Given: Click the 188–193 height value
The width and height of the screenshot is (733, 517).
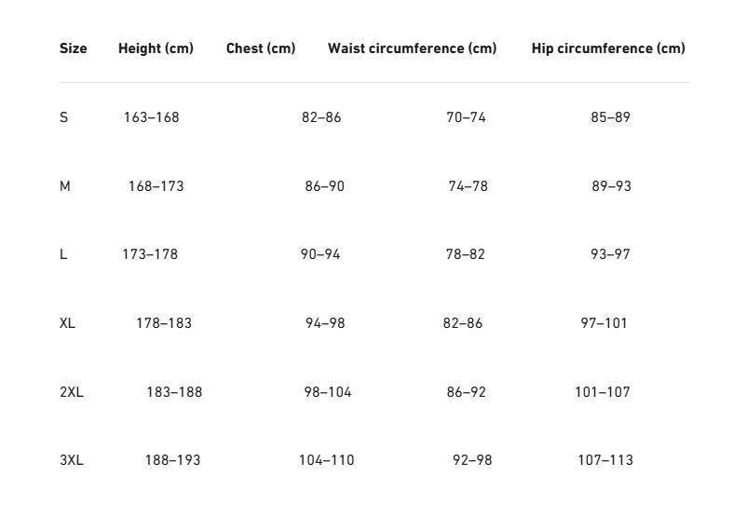Looking at the screenshot, I should (172, 460).
